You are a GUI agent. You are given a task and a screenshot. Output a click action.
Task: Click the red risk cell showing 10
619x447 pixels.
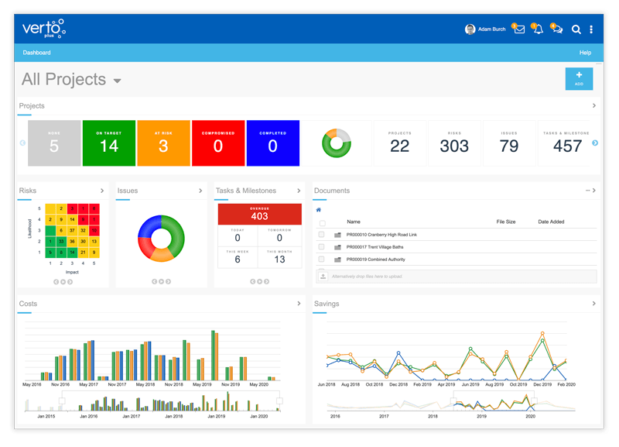point(94,230)
